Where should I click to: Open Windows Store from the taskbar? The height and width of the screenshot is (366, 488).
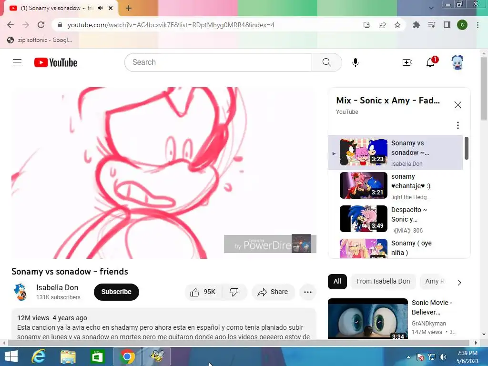[x=97, y=356]
